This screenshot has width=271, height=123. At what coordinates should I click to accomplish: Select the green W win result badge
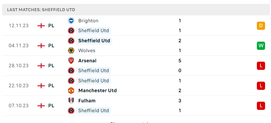point(261,46)
